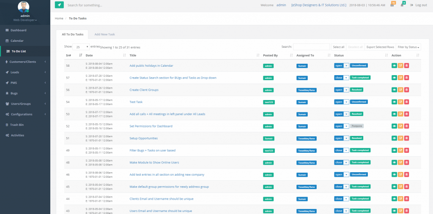View 'Add public holidays in Calendar' via eye icon
Viewport: 433px width, 214px height.
click(394, 65)
